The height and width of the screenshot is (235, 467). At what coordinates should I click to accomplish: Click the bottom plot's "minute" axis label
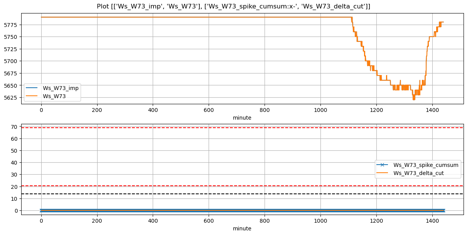point(242,228)
